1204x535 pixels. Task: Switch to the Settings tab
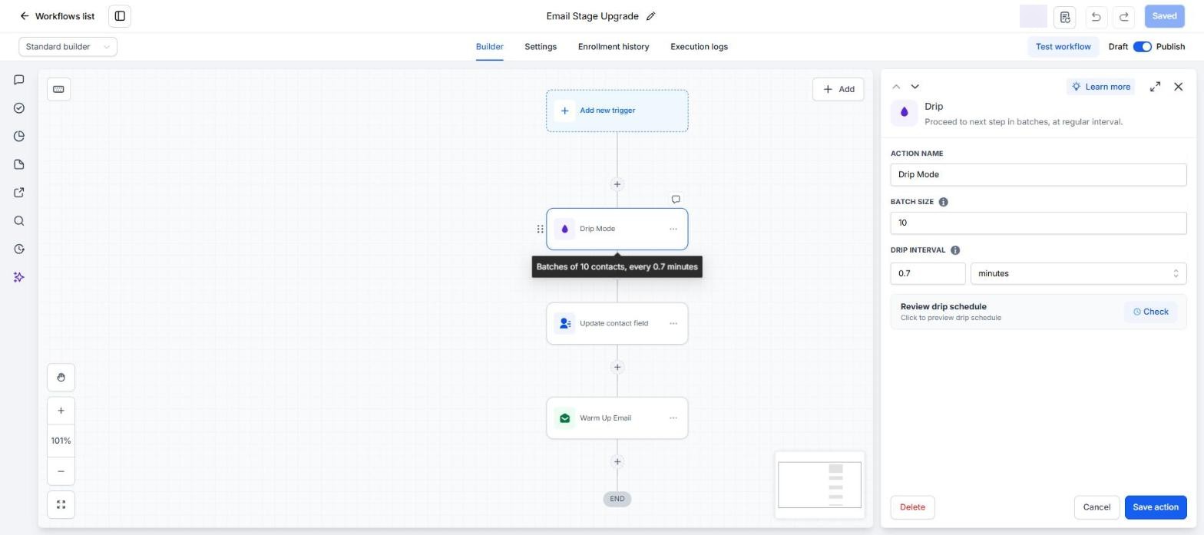[x=541, y=47]
